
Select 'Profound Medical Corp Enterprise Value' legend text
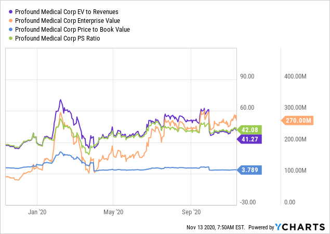click(x=68, y=21)
